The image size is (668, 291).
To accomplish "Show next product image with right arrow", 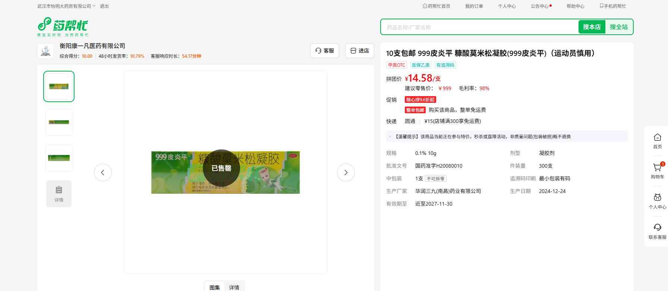I will 346,173.
